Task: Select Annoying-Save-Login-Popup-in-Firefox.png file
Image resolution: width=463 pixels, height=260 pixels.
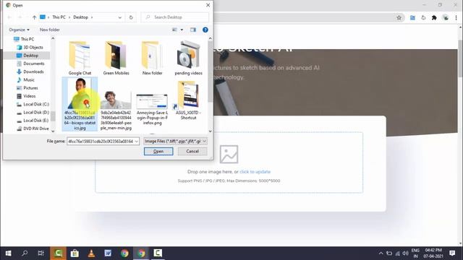Action: pos(153,109)
